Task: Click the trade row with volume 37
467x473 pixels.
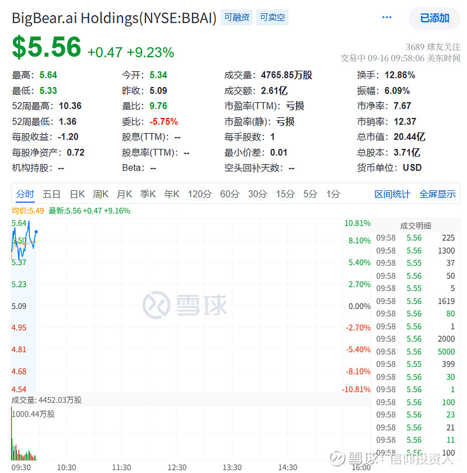Action: click(x=416, y=263)
